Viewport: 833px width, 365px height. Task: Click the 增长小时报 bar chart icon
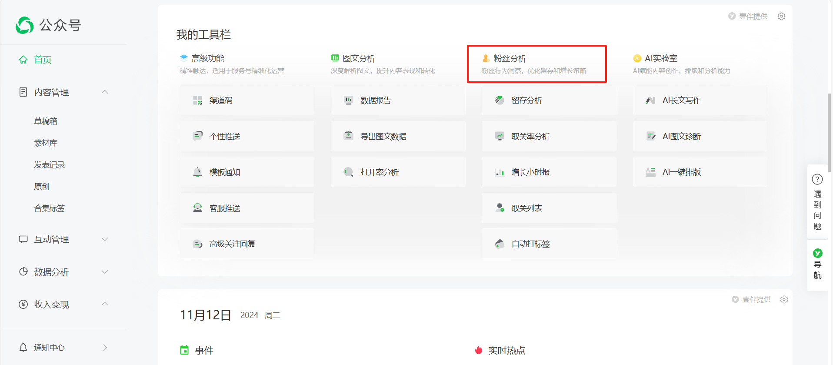[x=500, y=172]
